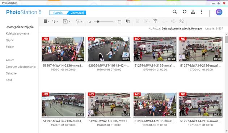The width and height of the screenshot is (228, 133).
Task: Expand the sort dropdown arrow
Action: [x=57, y=22]
